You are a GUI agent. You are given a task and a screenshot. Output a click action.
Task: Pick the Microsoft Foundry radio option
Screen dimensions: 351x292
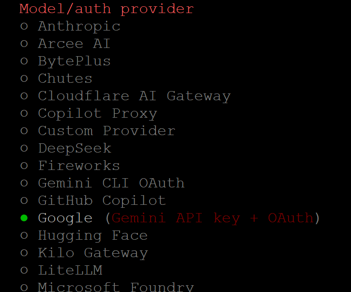[x=24, y=287]
